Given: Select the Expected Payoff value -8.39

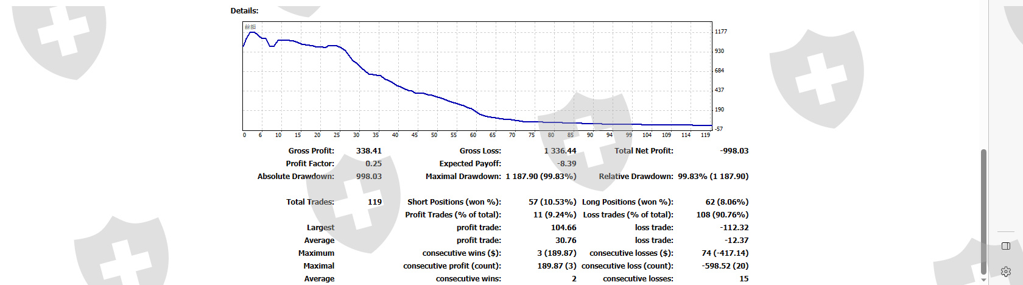Looking at the screenshot, I should pos(567,164).
